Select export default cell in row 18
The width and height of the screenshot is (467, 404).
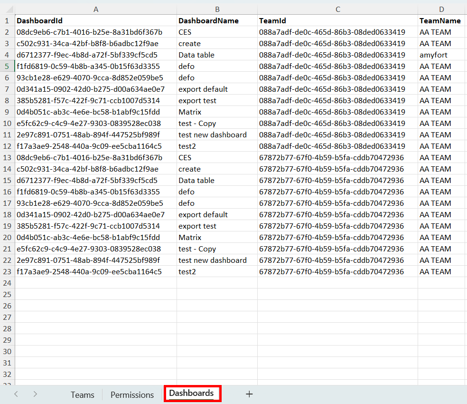coord(217,214)
